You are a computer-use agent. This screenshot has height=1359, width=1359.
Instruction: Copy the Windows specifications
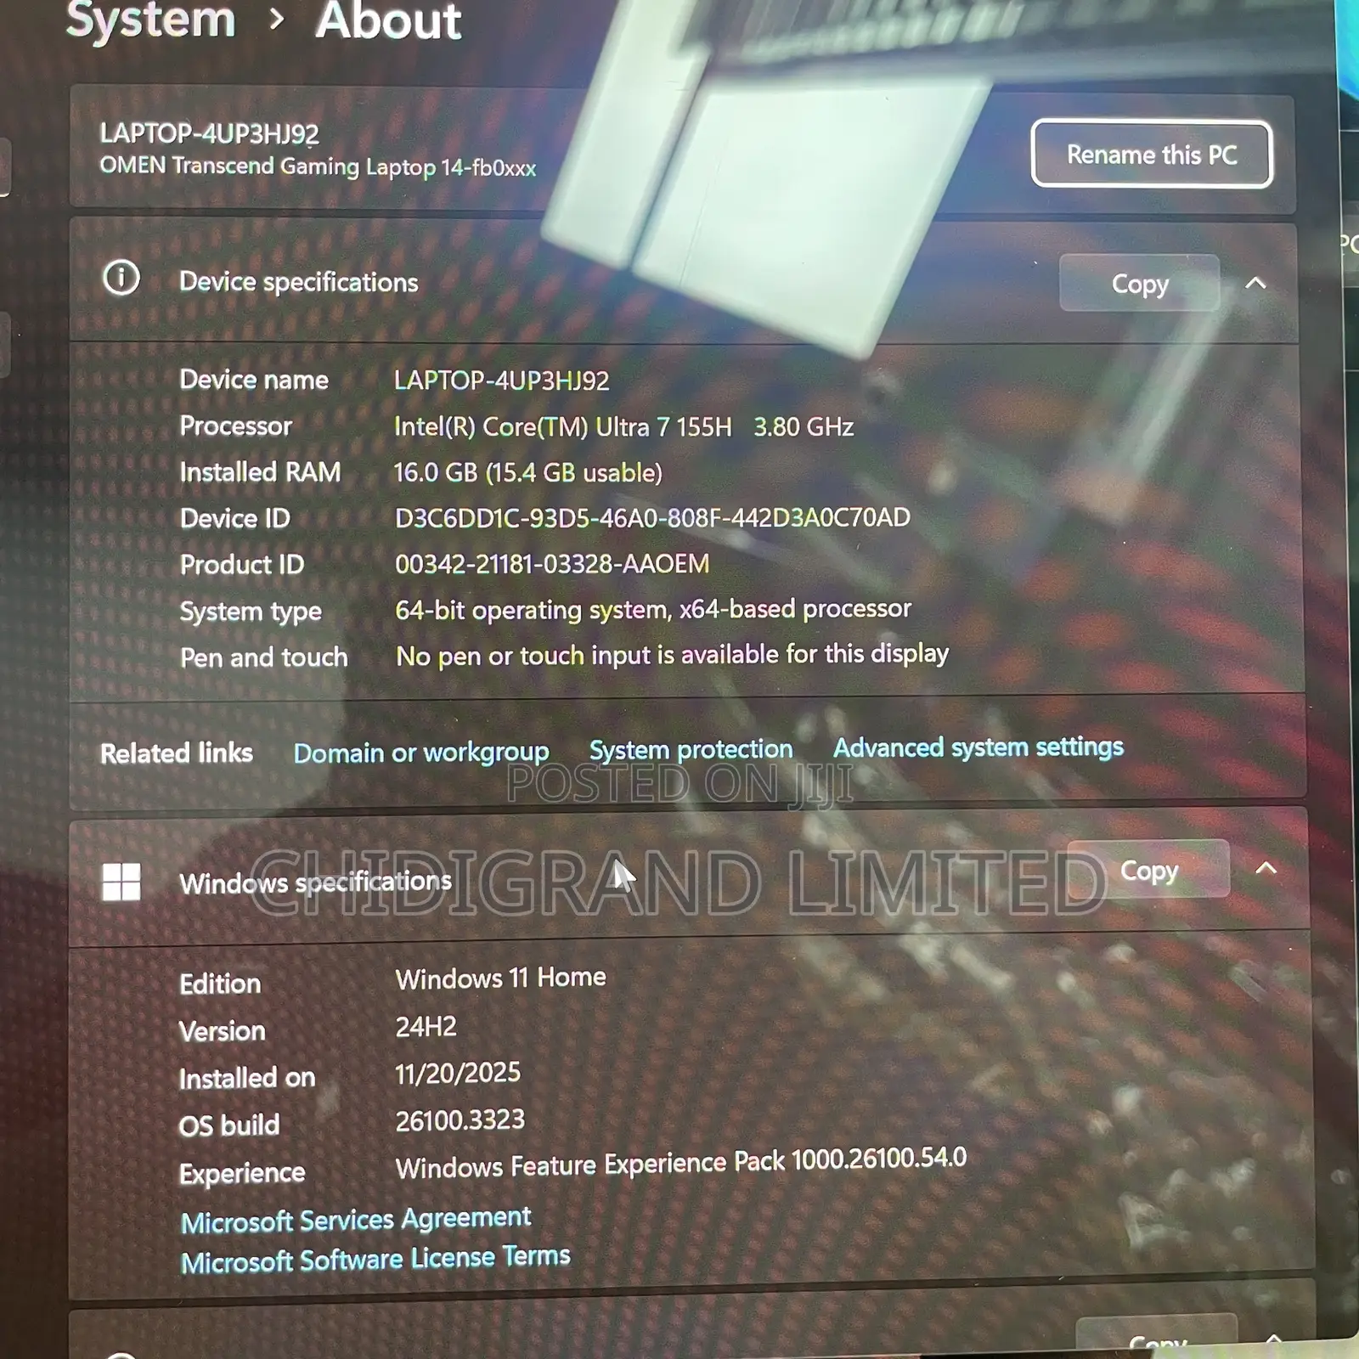click(x=1148, y=870)
